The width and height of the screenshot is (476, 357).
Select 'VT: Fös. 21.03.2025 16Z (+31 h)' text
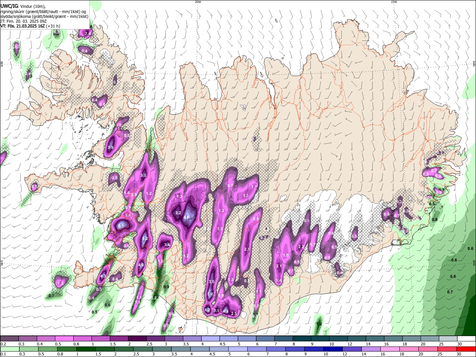(x=30, y=26)
